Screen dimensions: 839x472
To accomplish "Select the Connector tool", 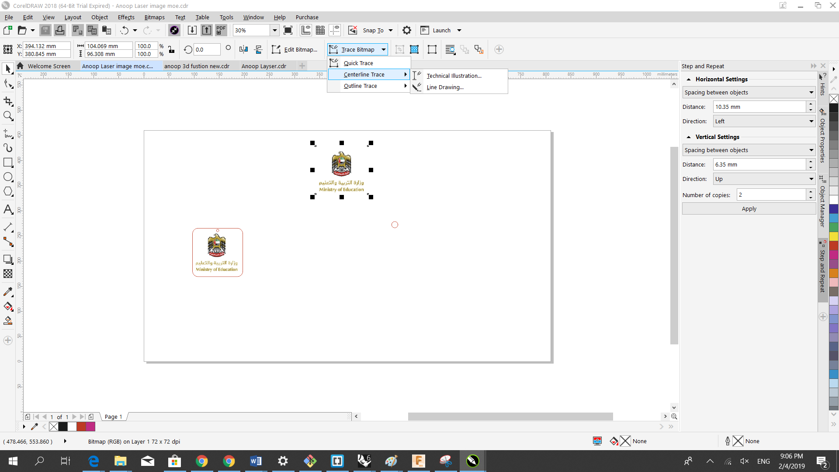I will click(8, 242).
